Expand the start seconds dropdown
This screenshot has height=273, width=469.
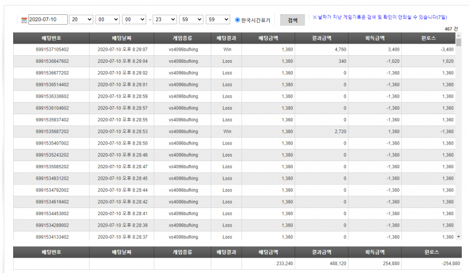134,19
